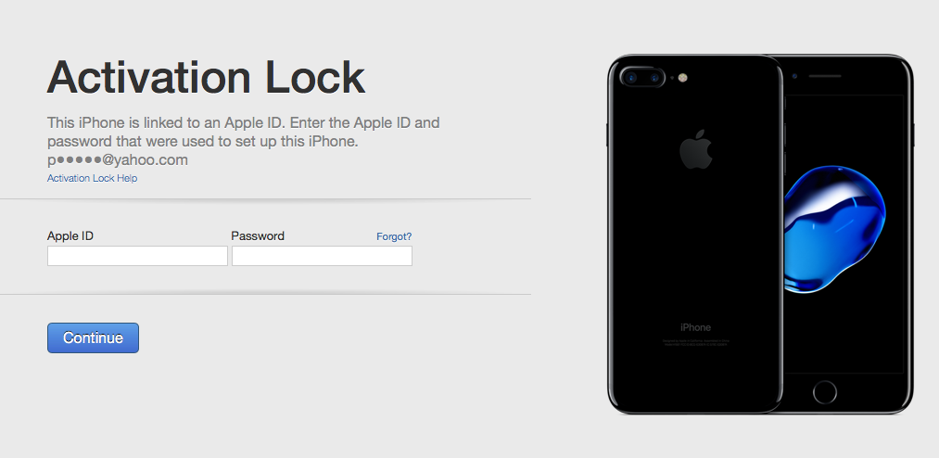Click the Forgot? password link
This screenshot has height=458, width=939.
(394, 236)
